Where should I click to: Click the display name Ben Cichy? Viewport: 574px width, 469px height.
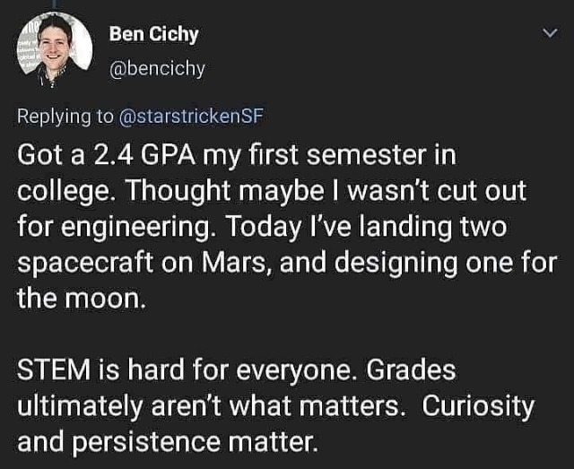click(153, 34)
